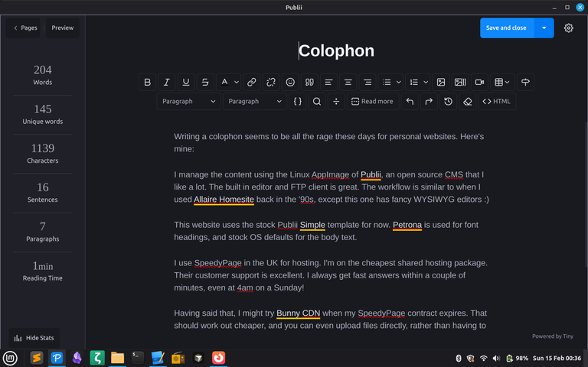Open the volume control in tray

pos(496,359)
